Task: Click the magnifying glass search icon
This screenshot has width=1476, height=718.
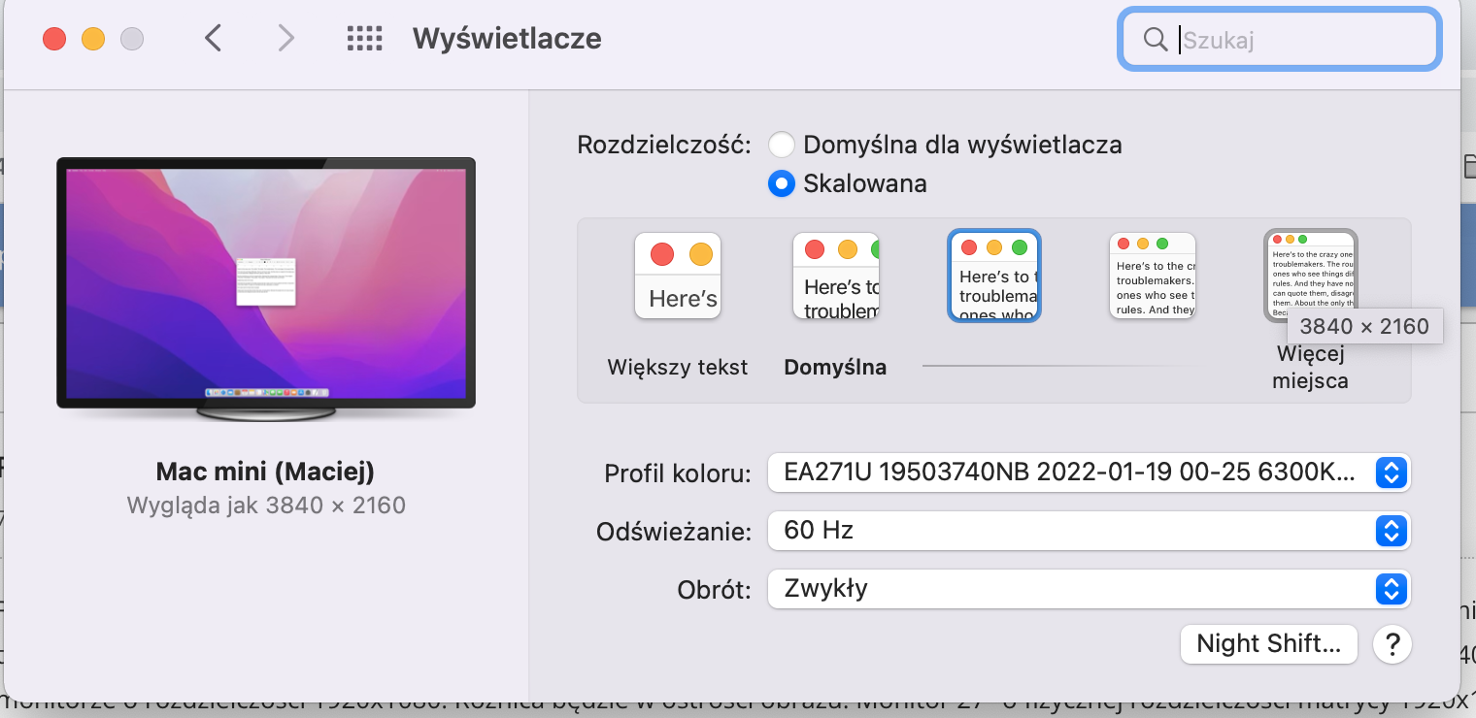Action: (1155, 40)
